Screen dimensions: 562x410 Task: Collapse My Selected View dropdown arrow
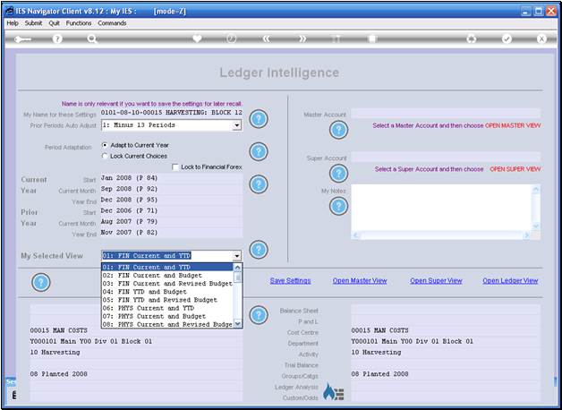click(x=237, y=256)
